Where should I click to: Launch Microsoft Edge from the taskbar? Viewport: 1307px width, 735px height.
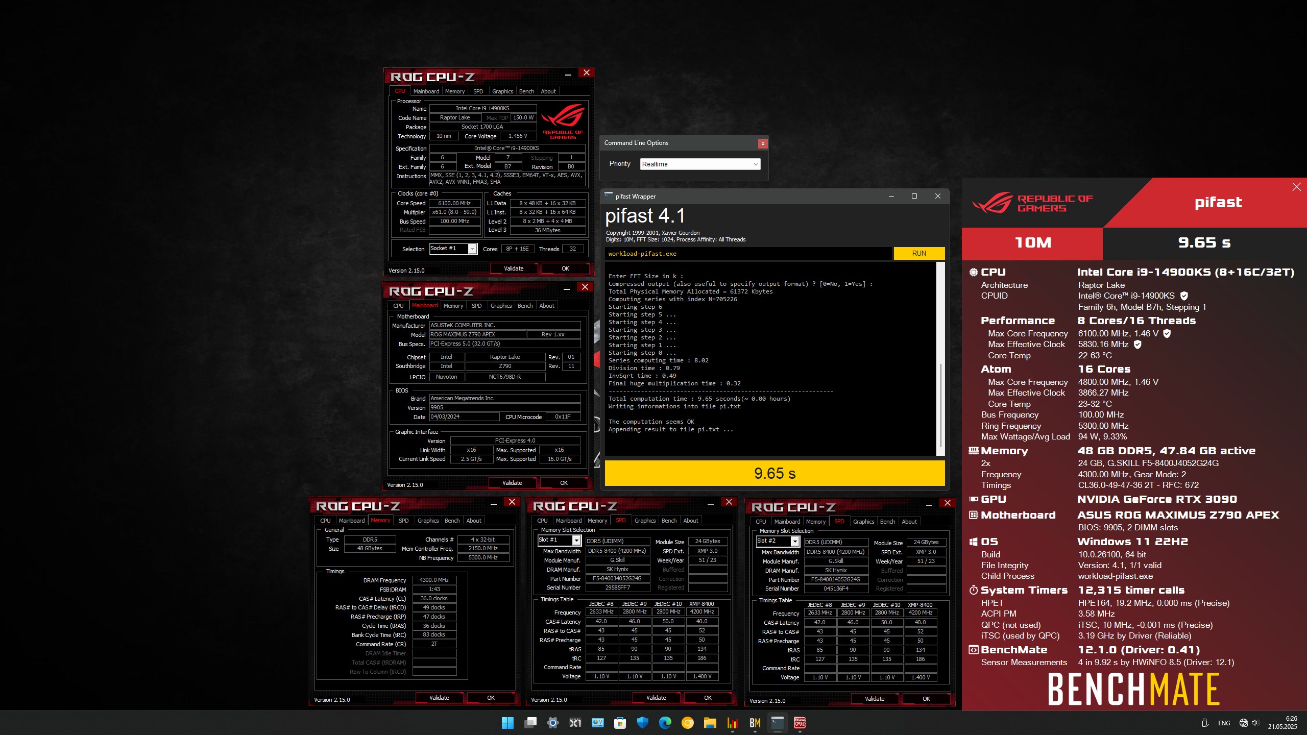(665, 723)
